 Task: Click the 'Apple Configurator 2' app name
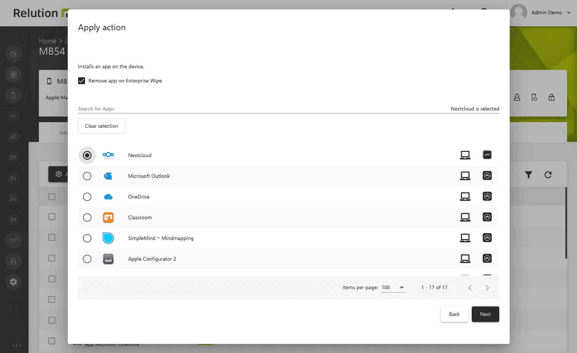(152, 259)
